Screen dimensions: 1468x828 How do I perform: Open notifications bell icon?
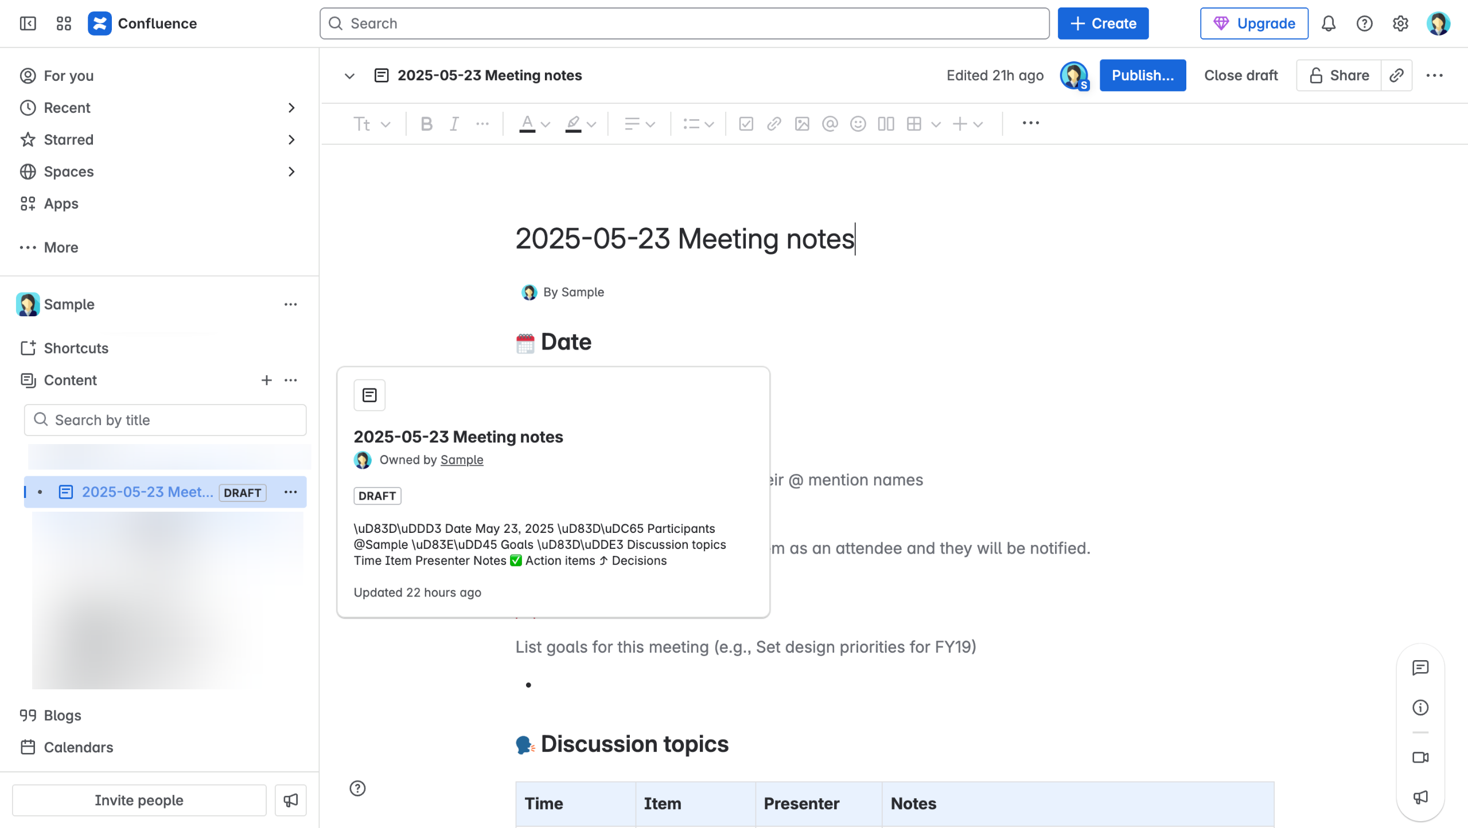pos(1328,23)
